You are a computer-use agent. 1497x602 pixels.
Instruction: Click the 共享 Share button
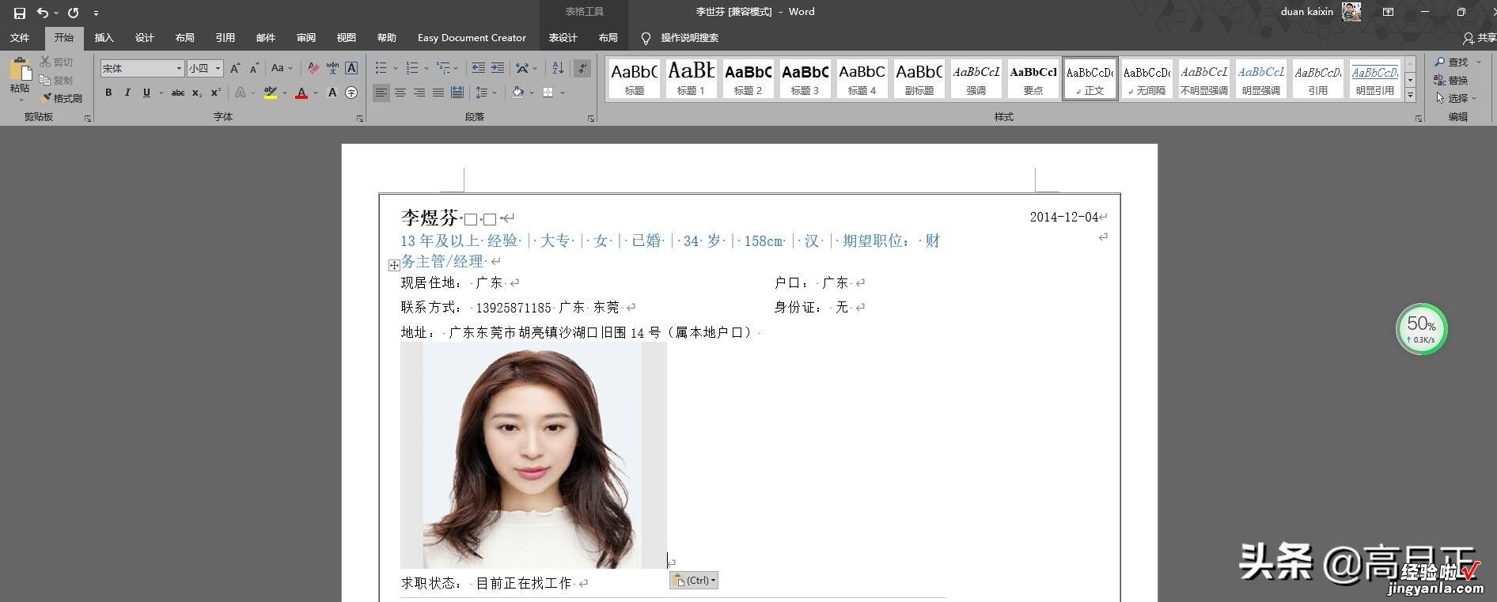[1480, 37]
